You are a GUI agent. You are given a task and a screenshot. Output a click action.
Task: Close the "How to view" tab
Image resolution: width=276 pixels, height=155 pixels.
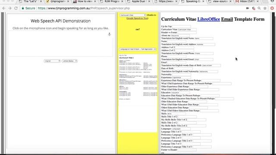(95, 1)
